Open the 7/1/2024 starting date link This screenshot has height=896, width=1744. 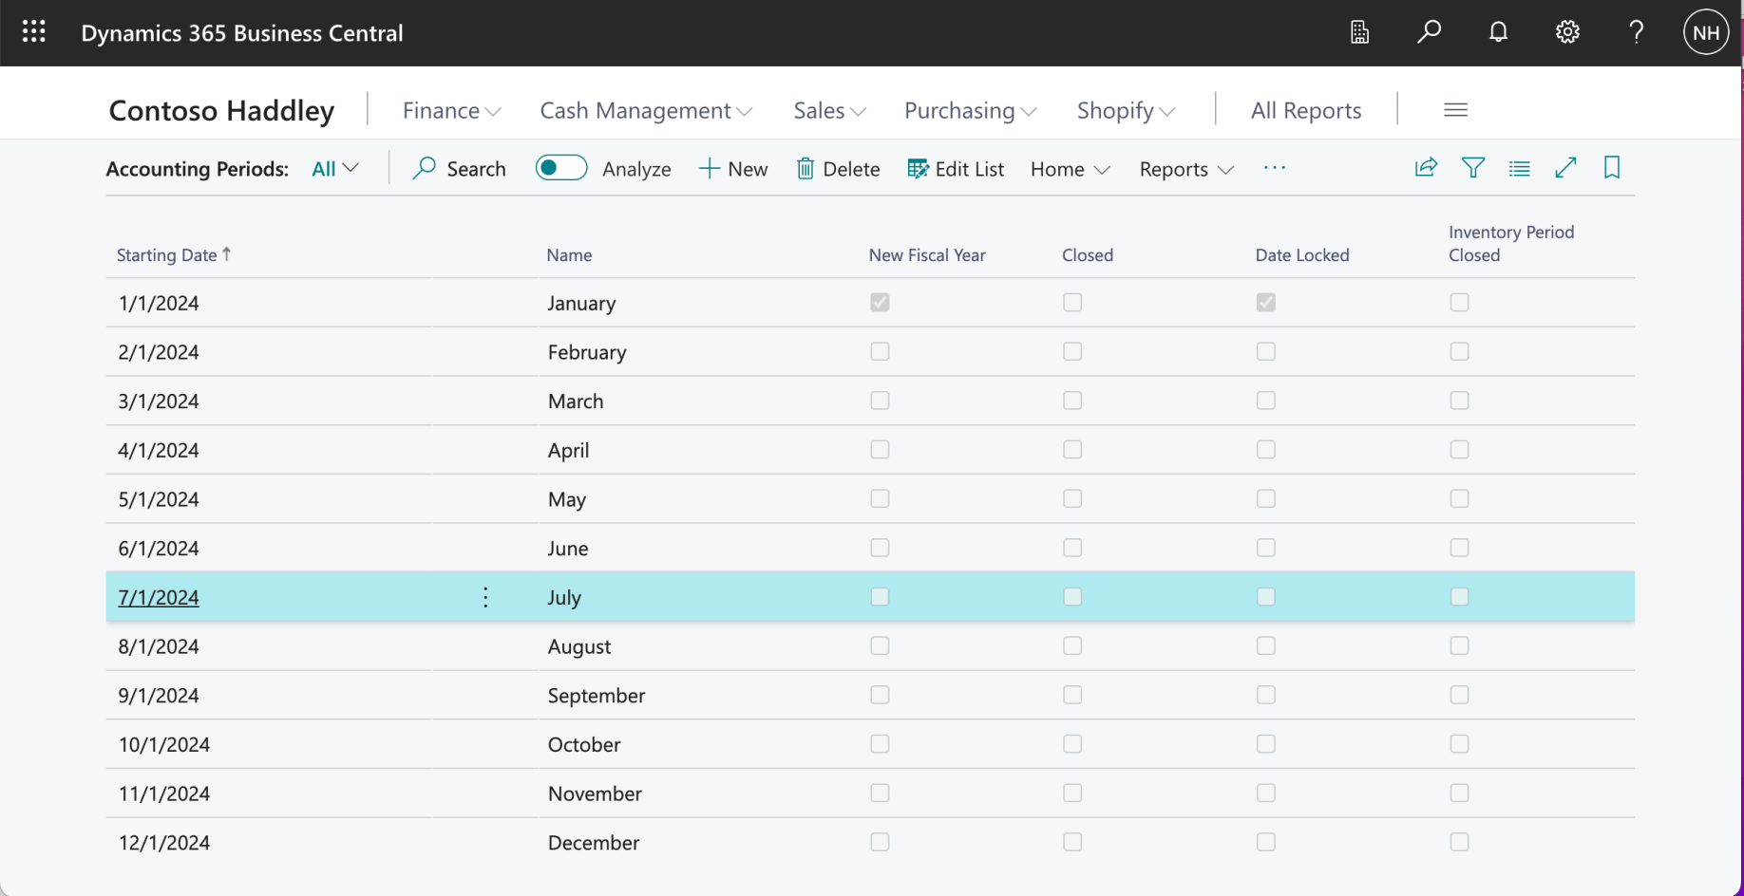coord(159,597)
